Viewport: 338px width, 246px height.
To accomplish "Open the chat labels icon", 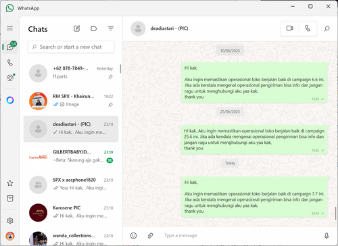I will click(x=94, y=28).
